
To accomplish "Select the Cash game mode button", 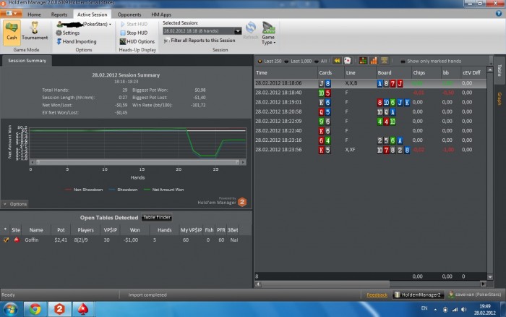I will point(12,32).
